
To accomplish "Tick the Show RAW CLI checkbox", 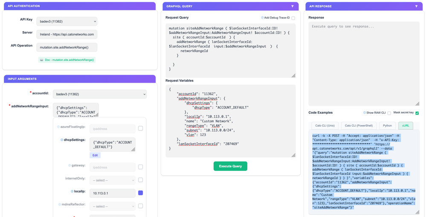I will pyautogui.click(x=389, y=113).
